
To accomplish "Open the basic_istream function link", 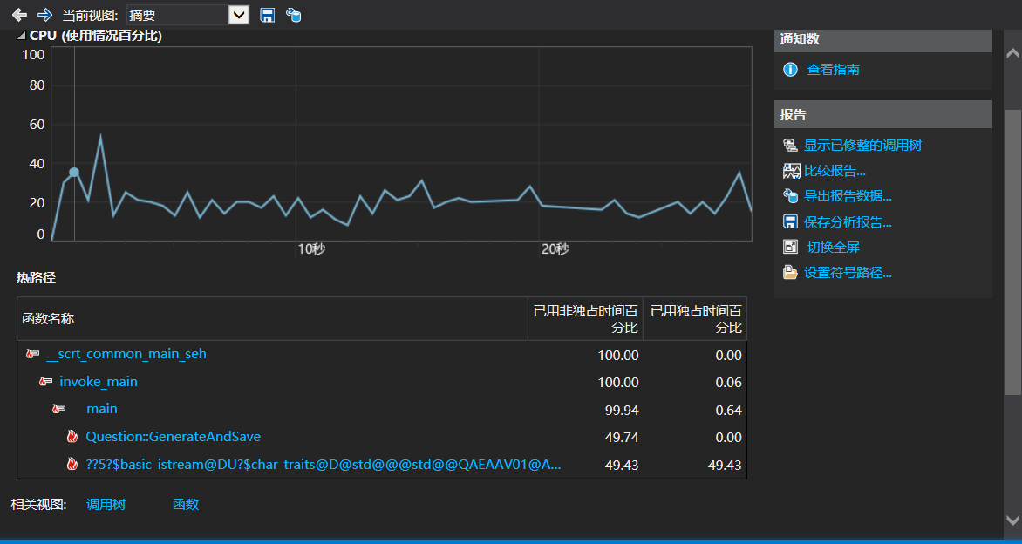I will tap(324, 465).
